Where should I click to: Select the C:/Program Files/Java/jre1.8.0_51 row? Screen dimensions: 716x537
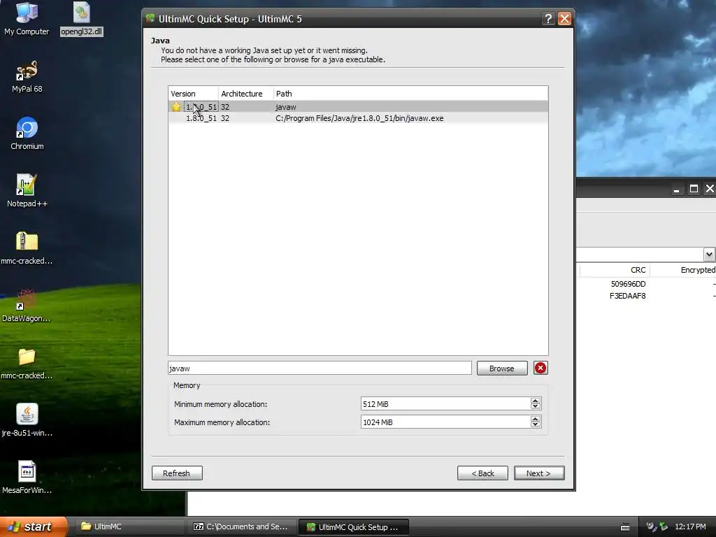[x=358, y=118]
